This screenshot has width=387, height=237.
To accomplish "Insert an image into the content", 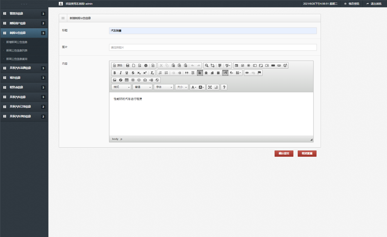I will (x=115, y=80).
